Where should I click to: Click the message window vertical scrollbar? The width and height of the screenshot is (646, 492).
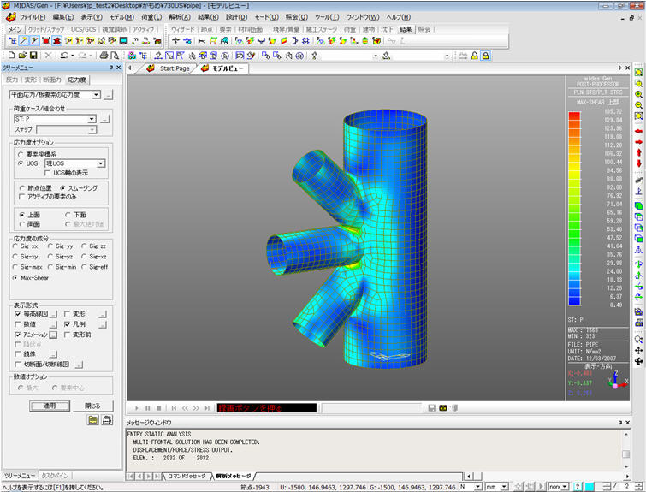625,450
